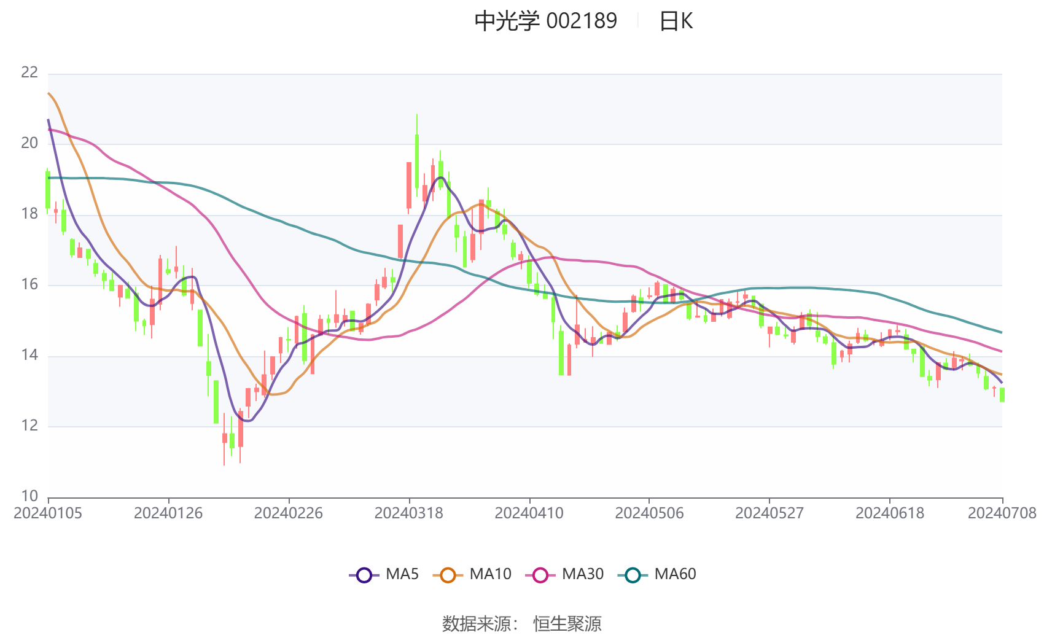Click the 20240527 x-axis date label
Viewport: 1044px width, 635px height.
(x=769, y=513)
